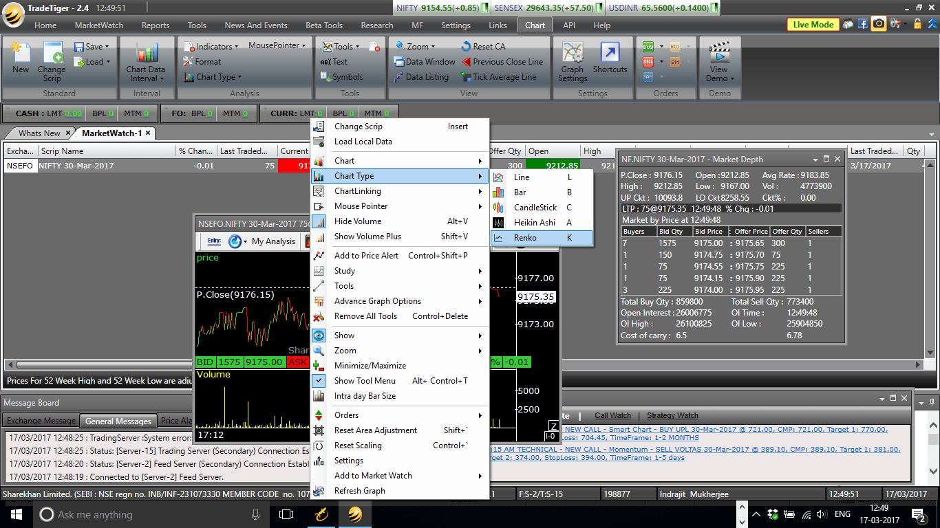Viewport: 940px width, 528px height.
Task: Switch to Whats New tab
Action: coord(39,133)
